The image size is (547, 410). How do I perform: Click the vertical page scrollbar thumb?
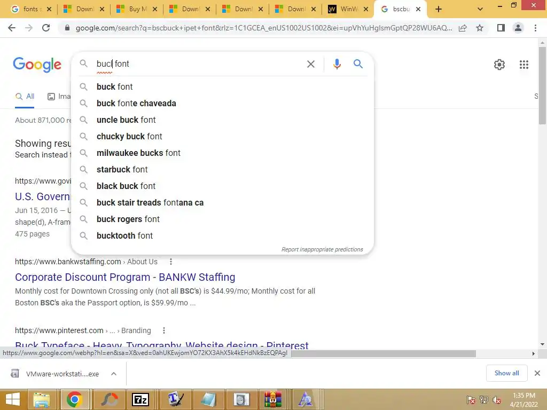(x=542, y=85)
